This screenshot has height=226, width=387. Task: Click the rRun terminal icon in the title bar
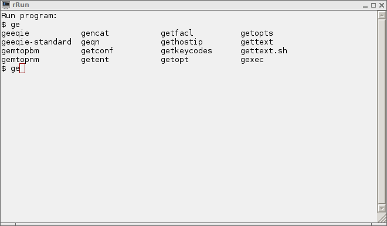point(6,5)
